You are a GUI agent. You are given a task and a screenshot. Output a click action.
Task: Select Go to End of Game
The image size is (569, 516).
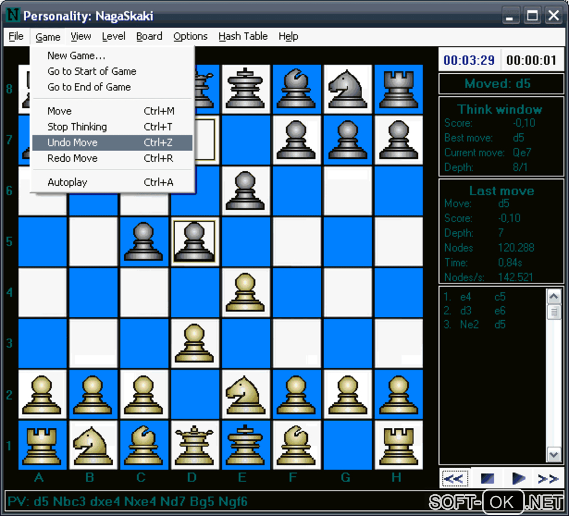(112, 87)
